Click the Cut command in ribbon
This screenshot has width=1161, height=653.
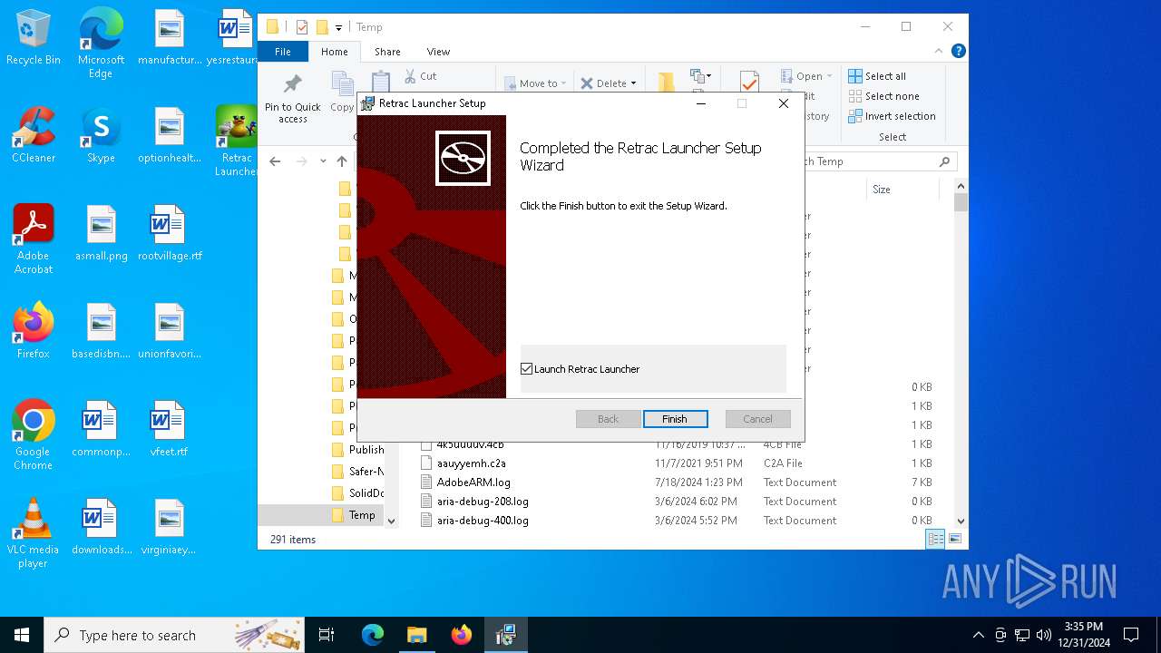(x=420, y=76)
